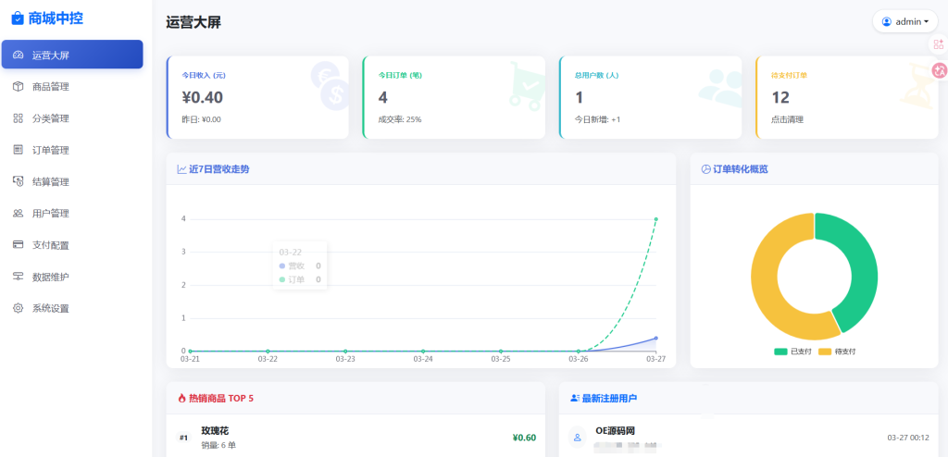The width and height of the screenshot is (948, 457).
Task: Click the admin user avatar icon
Action: click(x=887, y=22)
